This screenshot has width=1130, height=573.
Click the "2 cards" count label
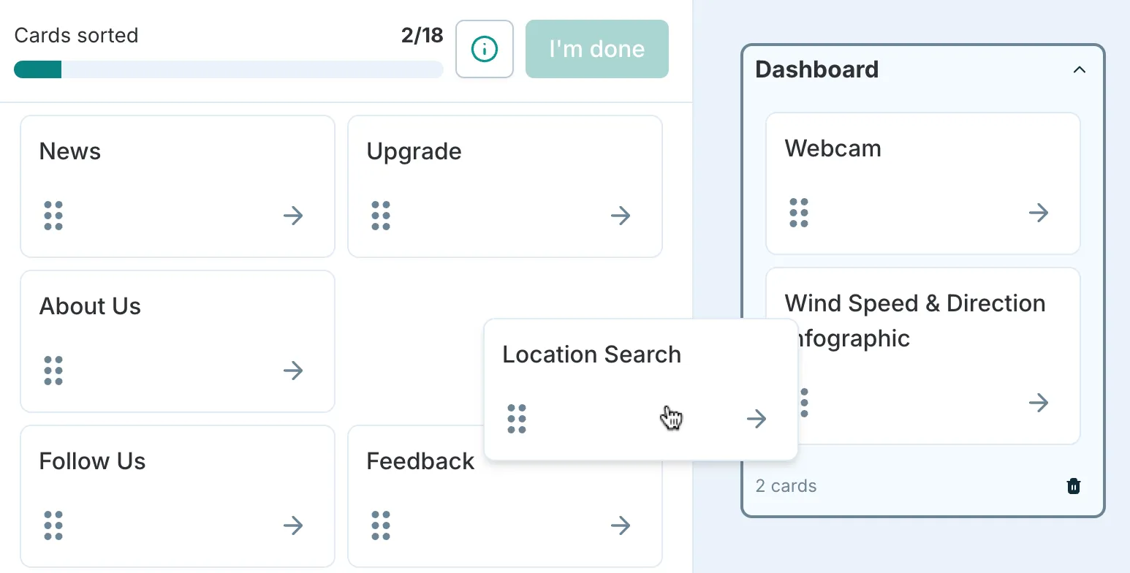click(x=786, y=485)
